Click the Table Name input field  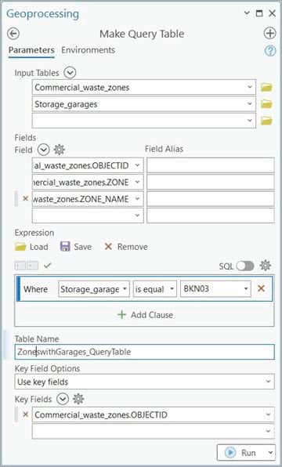point(144,352)
